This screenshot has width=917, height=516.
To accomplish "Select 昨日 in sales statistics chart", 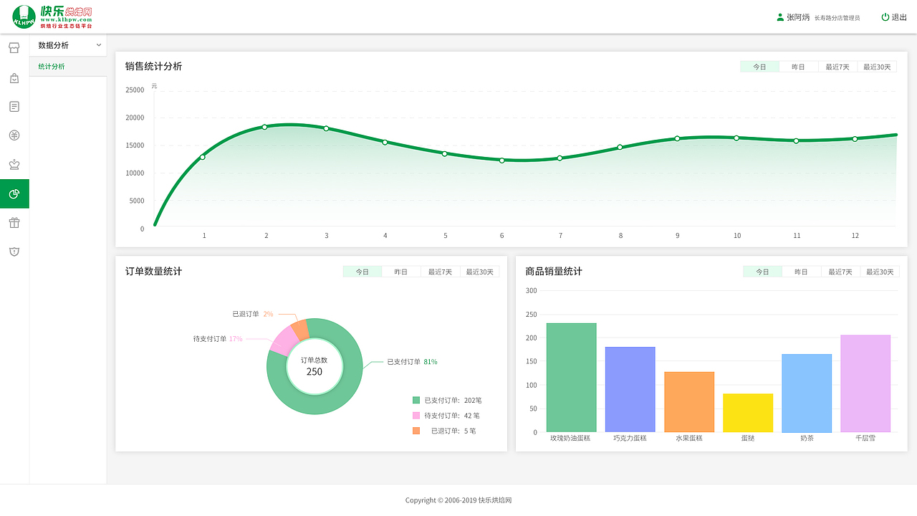I will (799, 67).
